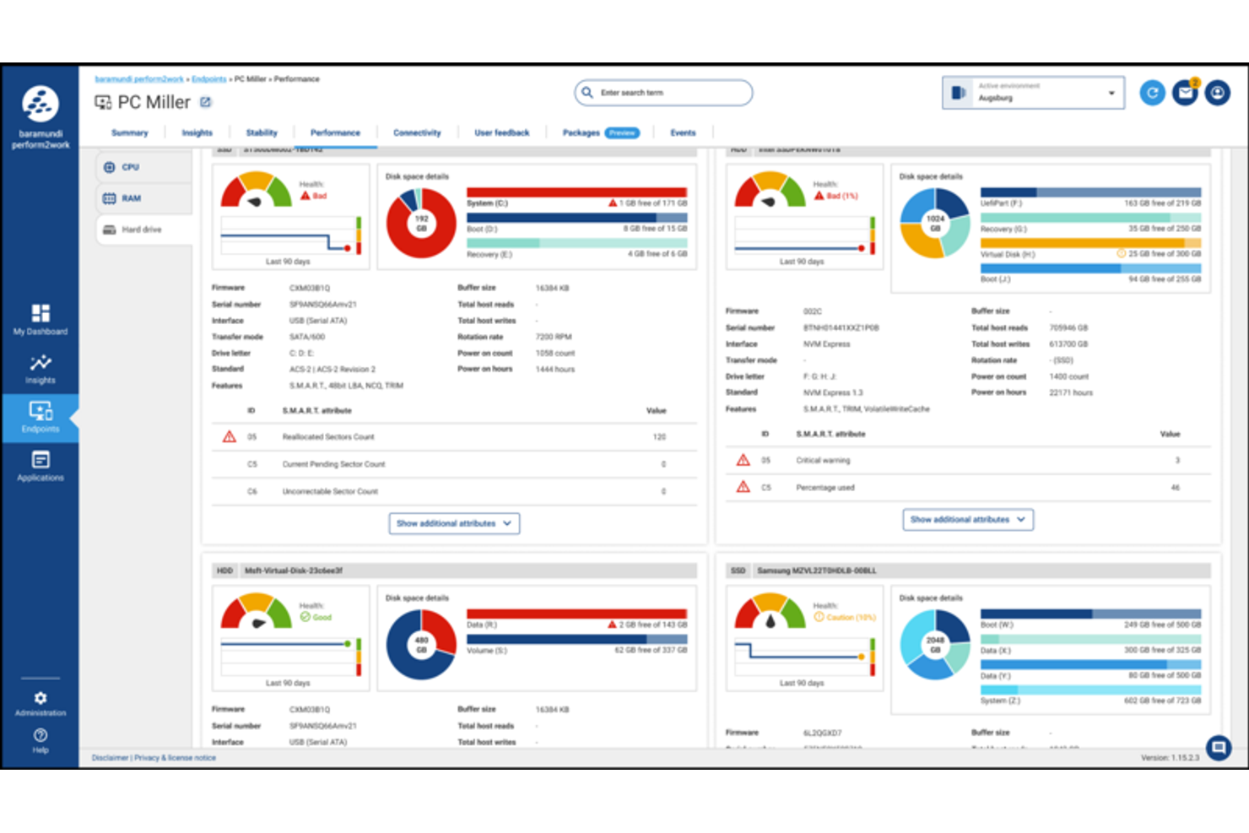Open the messages inbox with 2 notifications
Image resolution: width=1249 pixels, height=833 pixels.
(x=1185, y=93)
